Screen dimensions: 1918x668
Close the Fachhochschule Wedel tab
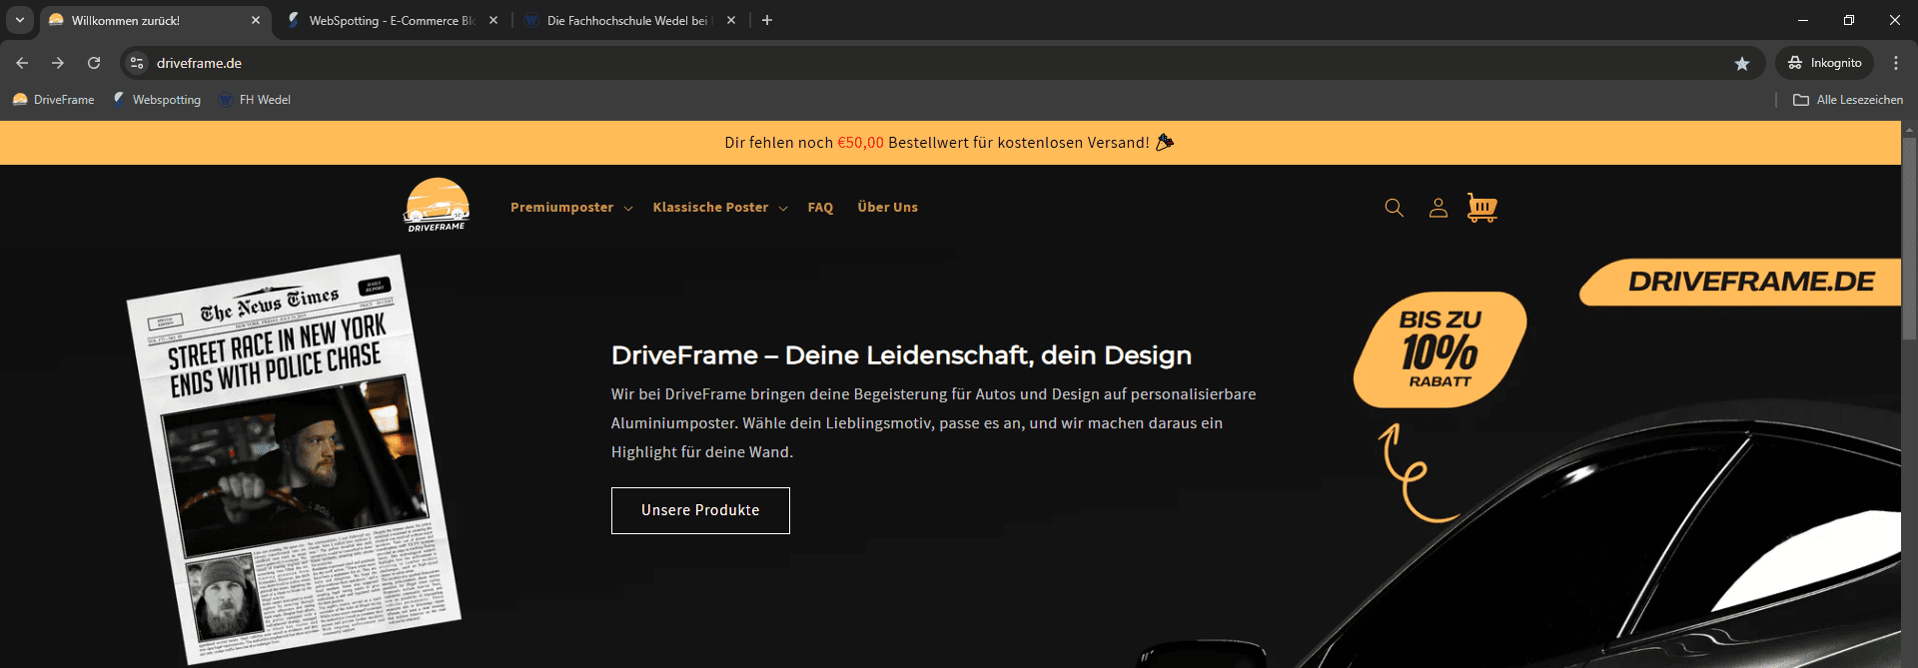(731, 20)
